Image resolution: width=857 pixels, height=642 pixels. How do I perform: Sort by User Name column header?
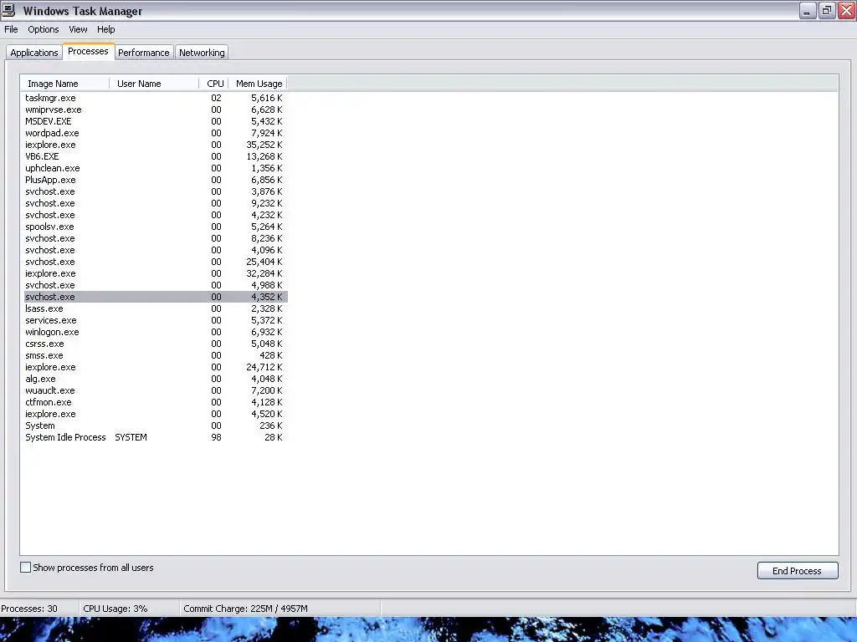point(154,84)
